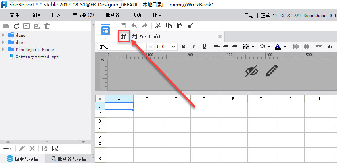Toggle underline formatting

205,47
